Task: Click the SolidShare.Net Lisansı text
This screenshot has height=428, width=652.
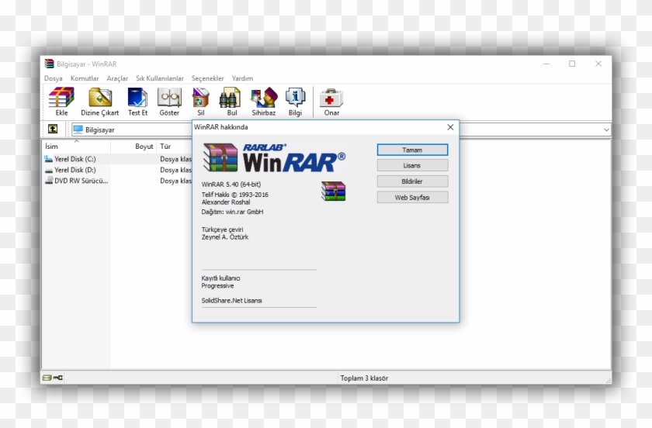Action: click(231, 300)
